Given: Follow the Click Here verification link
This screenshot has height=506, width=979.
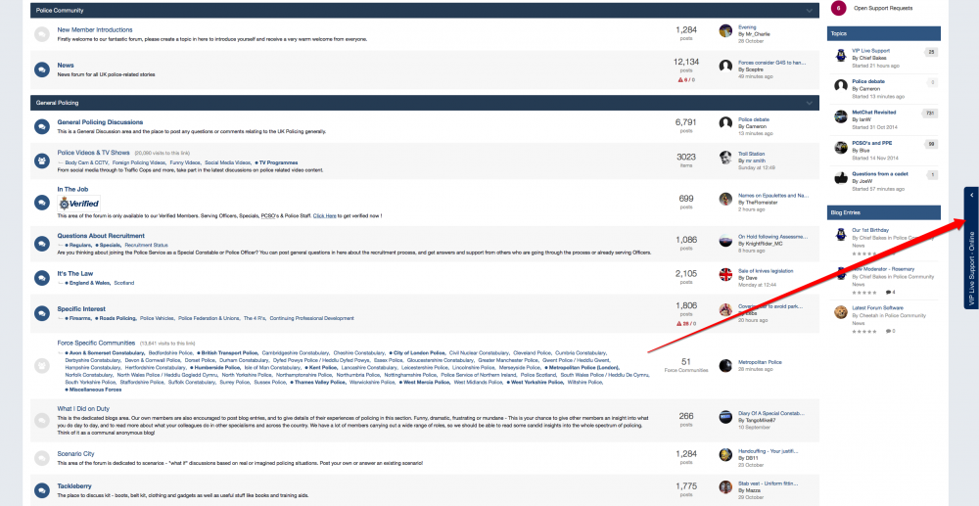Looking at the screenshot, I should coord(324,216).
